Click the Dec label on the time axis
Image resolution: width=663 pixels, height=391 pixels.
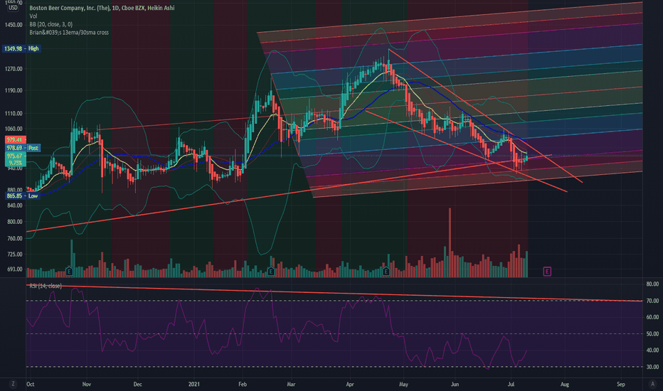point(137,384)
